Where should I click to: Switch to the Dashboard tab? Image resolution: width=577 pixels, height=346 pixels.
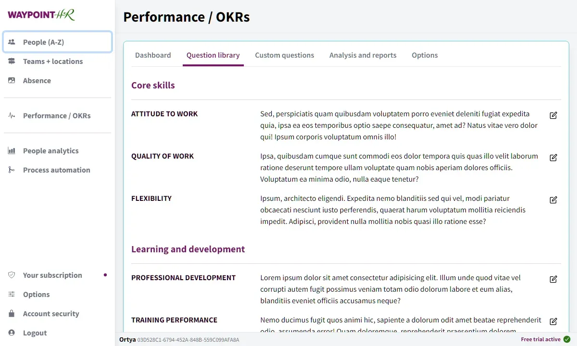pyautogui.click(x=153, y=55)
